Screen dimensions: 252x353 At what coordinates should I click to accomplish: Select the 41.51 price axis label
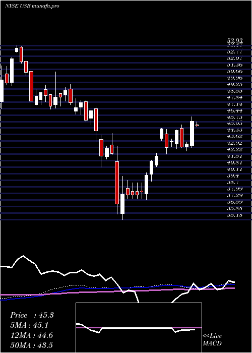pyautogui.click(x=235, y=156)
